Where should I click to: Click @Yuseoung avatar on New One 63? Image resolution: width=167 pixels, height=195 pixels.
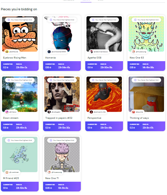133,52
